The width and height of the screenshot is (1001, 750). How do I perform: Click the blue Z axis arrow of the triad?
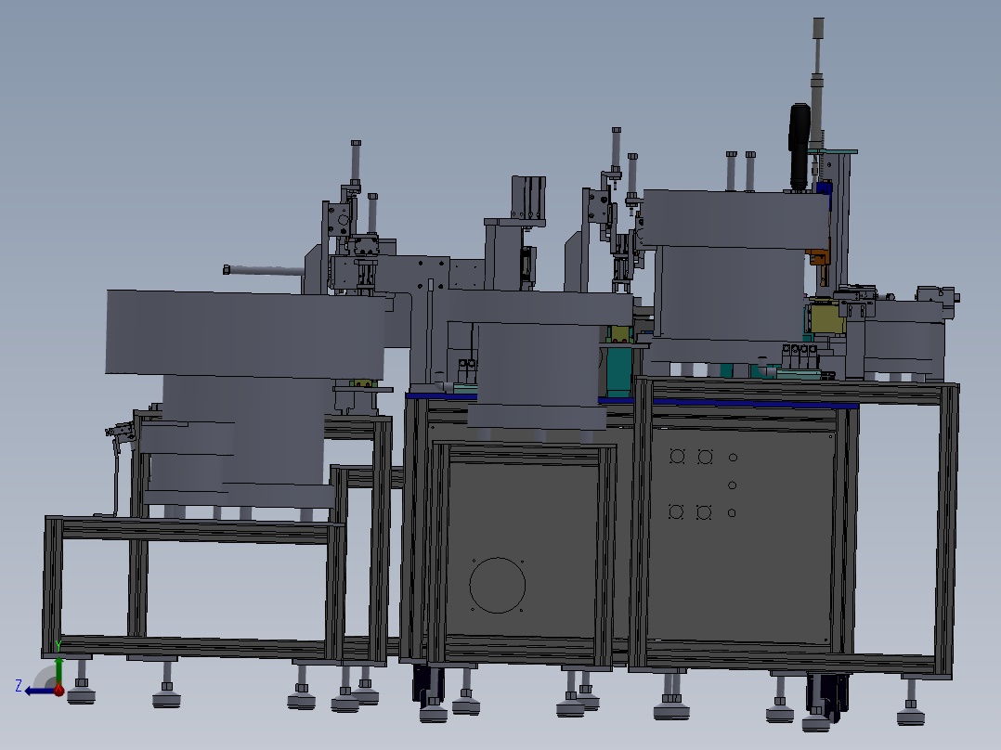pyautogui.click(x=40, y=691)
